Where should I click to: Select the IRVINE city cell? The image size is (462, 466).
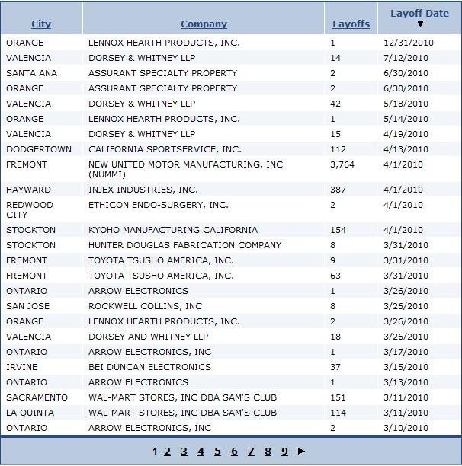point(21,367)
